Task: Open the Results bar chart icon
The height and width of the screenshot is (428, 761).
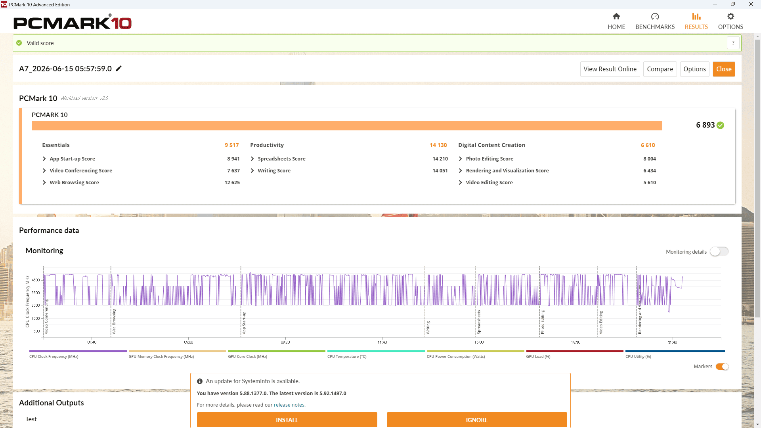Action: point(696,16)
